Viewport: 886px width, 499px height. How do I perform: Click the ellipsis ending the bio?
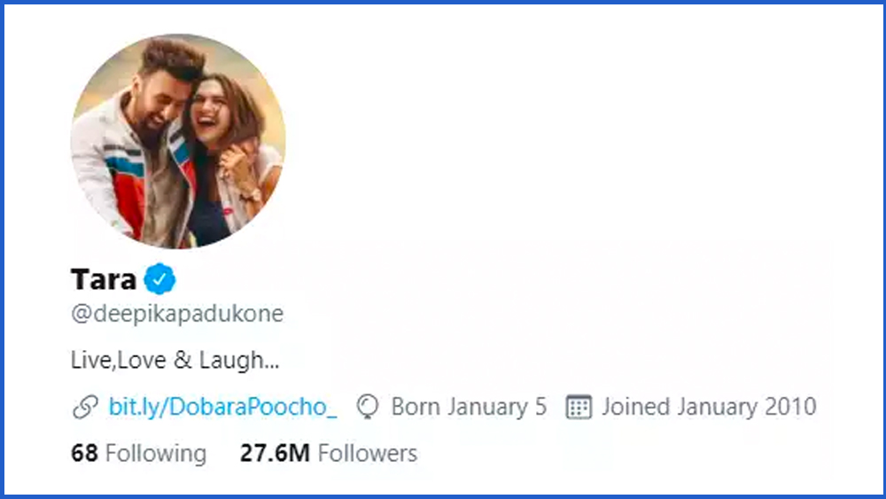pyautogui.click(x=272, y=362)
